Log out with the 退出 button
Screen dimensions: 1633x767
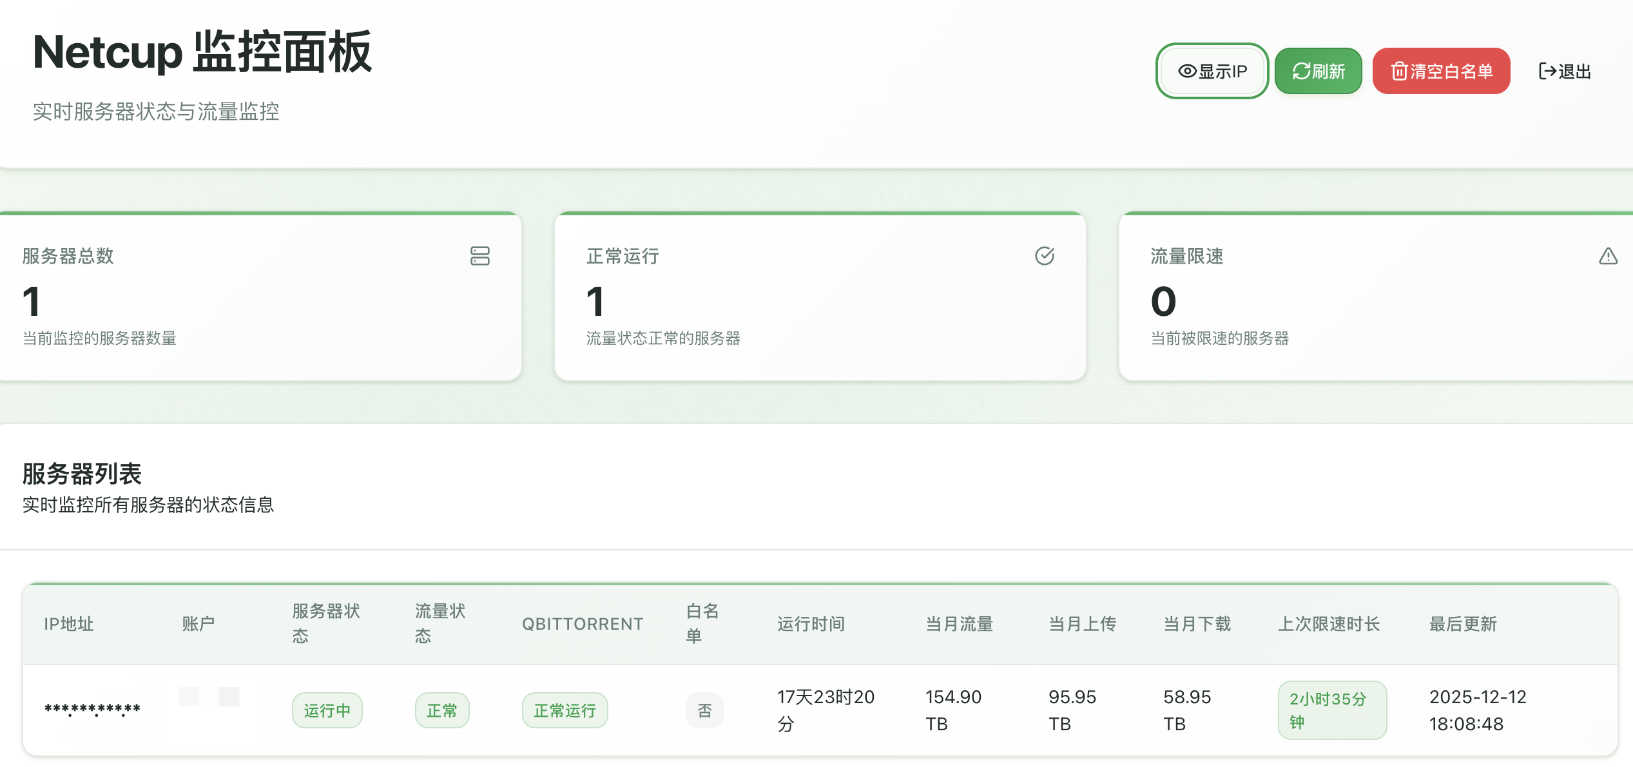click(1565, 71)
